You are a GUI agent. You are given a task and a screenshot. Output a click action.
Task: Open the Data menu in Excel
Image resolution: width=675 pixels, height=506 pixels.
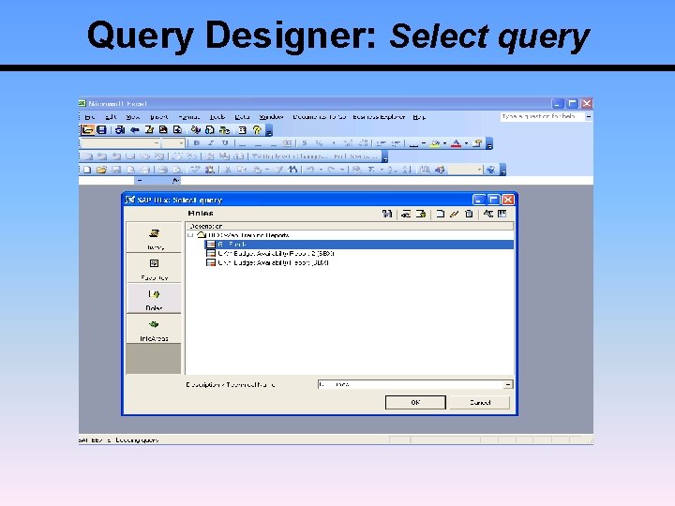point(242,117)
